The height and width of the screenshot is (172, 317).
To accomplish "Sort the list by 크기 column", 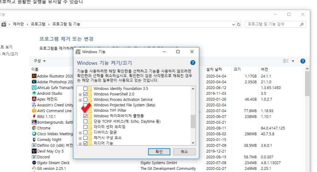I will pos(237,69).
